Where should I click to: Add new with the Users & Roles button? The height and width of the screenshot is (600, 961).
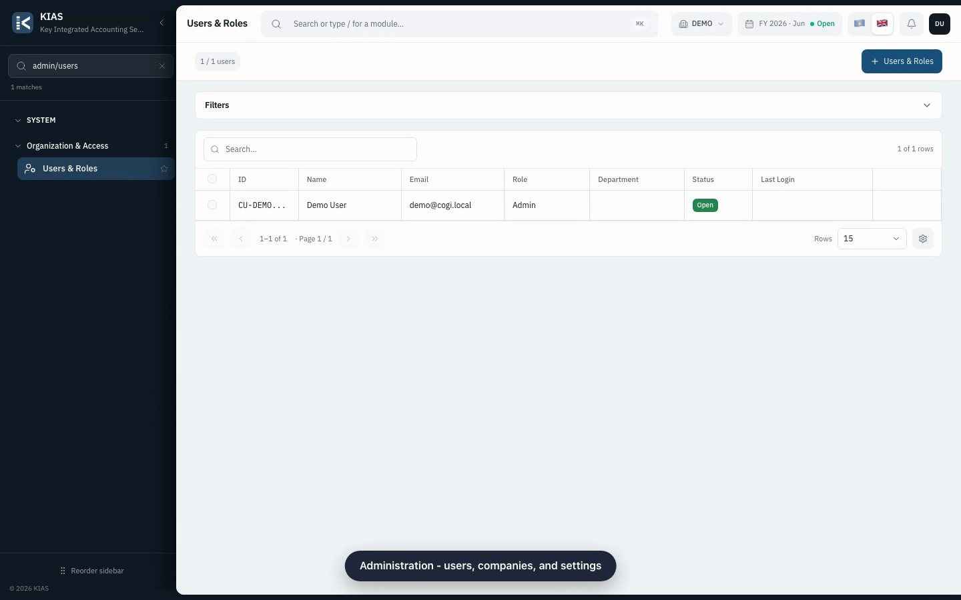tap(902, 61)
